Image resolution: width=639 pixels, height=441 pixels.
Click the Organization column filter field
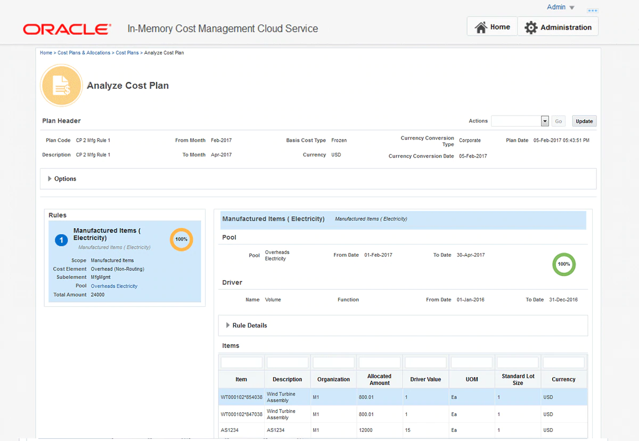click(333, 363)
